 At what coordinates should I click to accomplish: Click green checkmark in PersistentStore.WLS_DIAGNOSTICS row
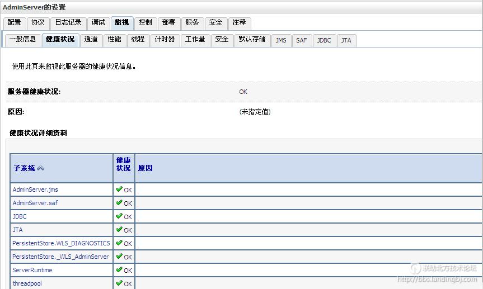click(119, 243)
